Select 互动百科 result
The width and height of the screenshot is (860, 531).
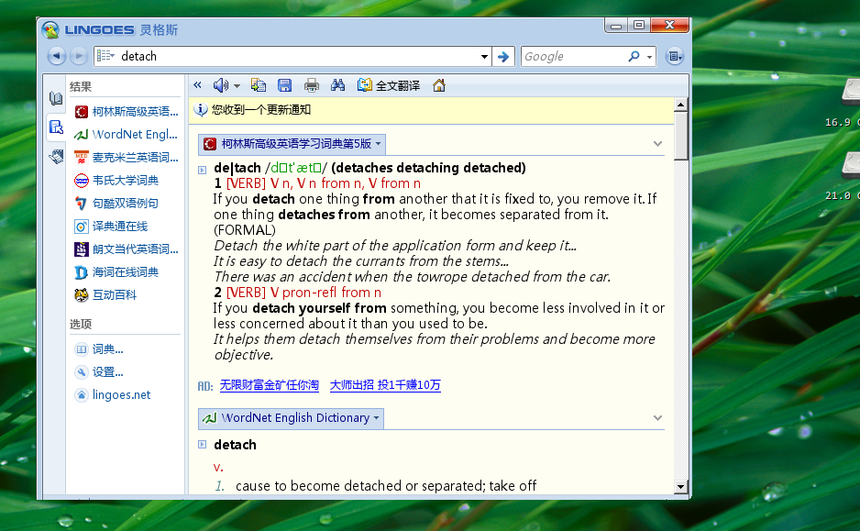pos(105,295)
